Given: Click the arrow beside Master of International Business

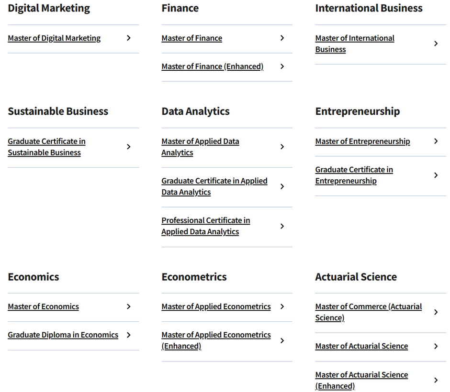Looking at the screenshot, I should (x=436, y=44).
